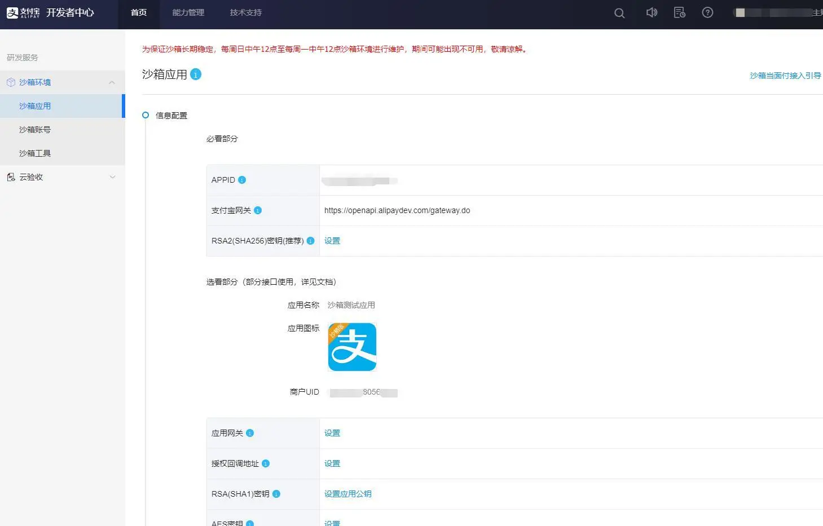Click the app name text 沙箱测试应用

click(x=351, y=305)
